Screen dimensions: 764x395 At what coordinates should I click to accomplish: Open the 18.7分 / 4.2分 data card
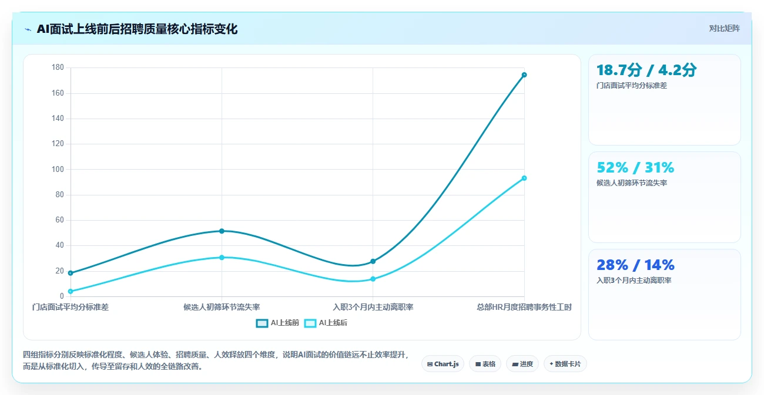pos(665,100)
